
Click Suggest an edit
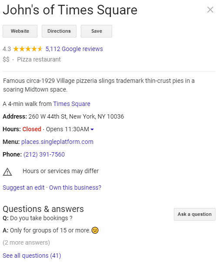coord(23,188)
